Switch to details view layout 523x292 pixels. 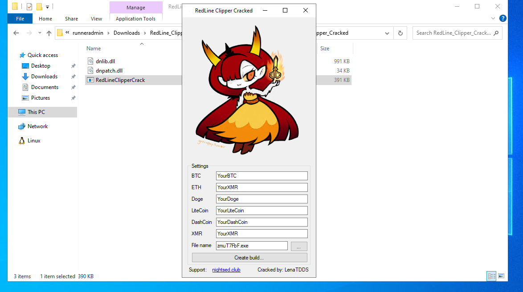492,276
